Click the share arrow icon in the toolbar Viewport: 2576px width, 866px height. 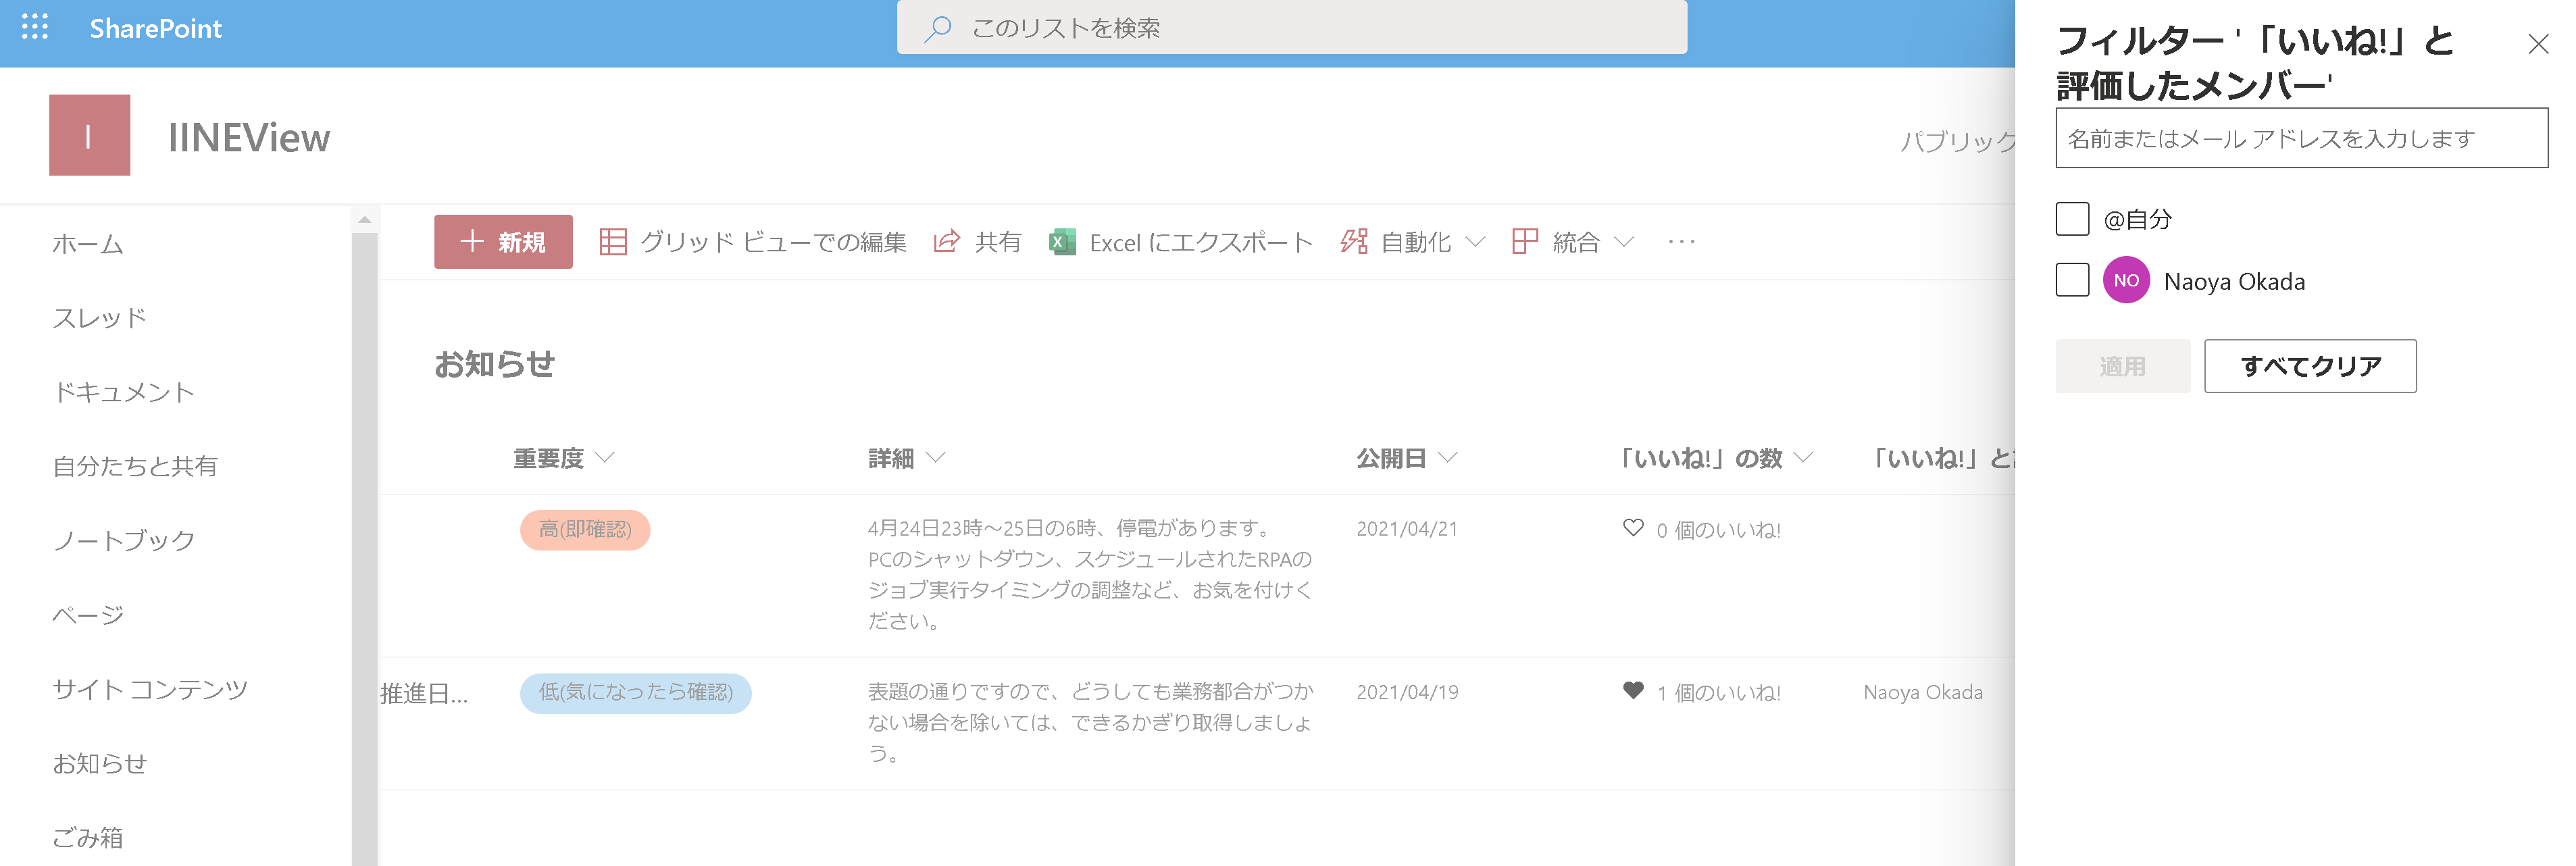(x=946, y=242)
